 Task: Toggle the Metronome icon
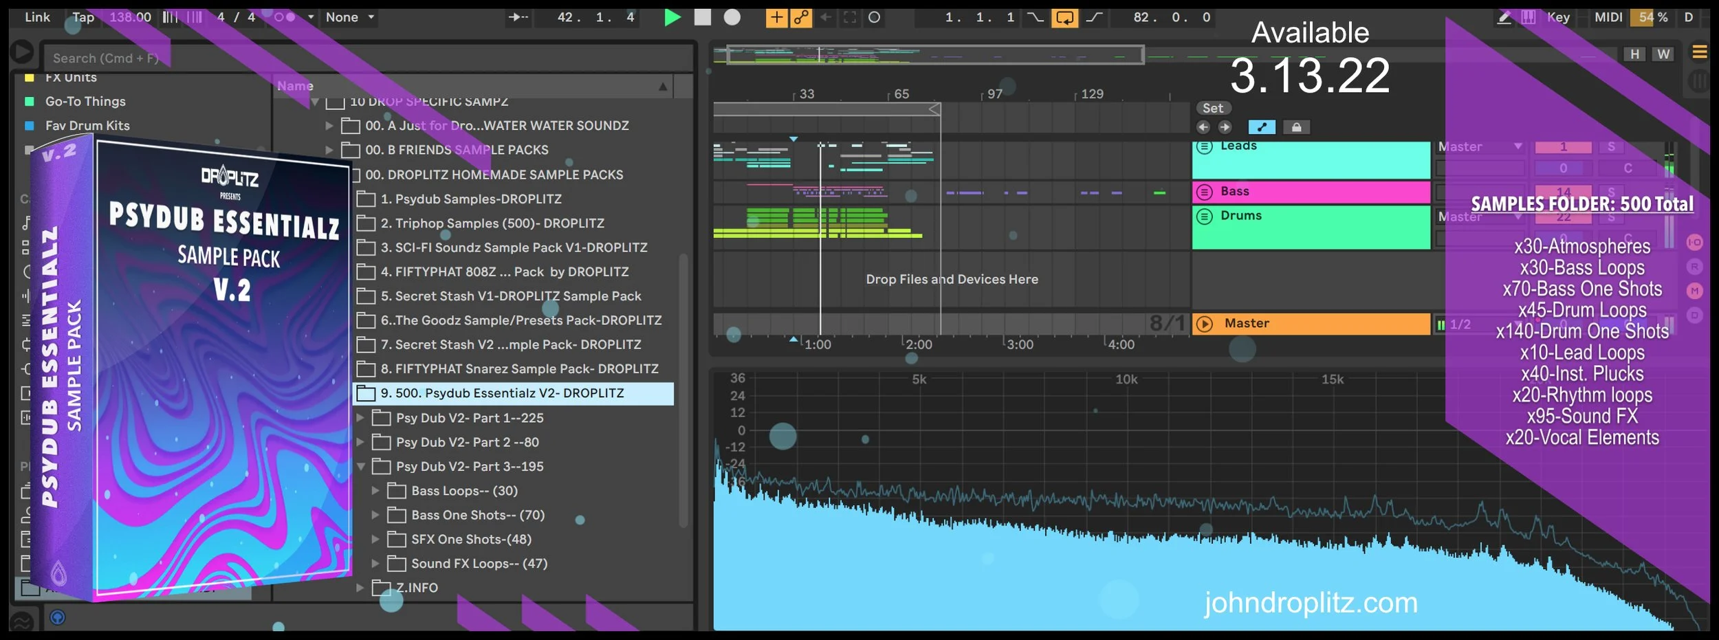point(284,17)
